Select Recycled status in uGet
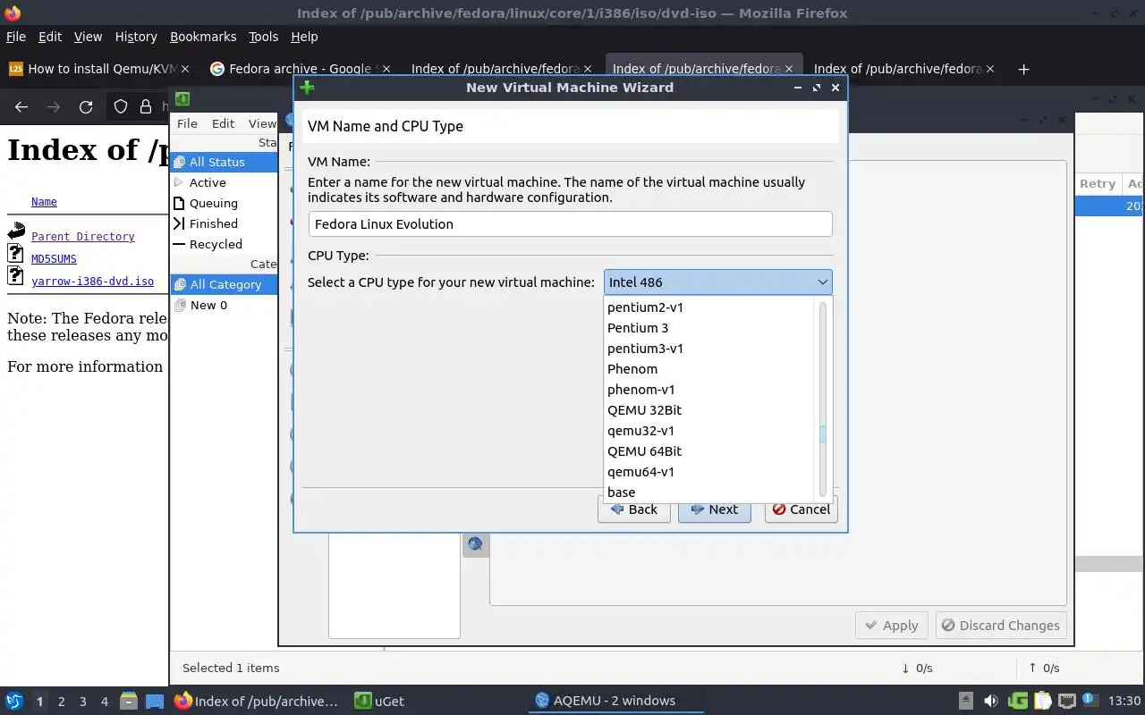Screen dimensions: 1145x715 224,244
